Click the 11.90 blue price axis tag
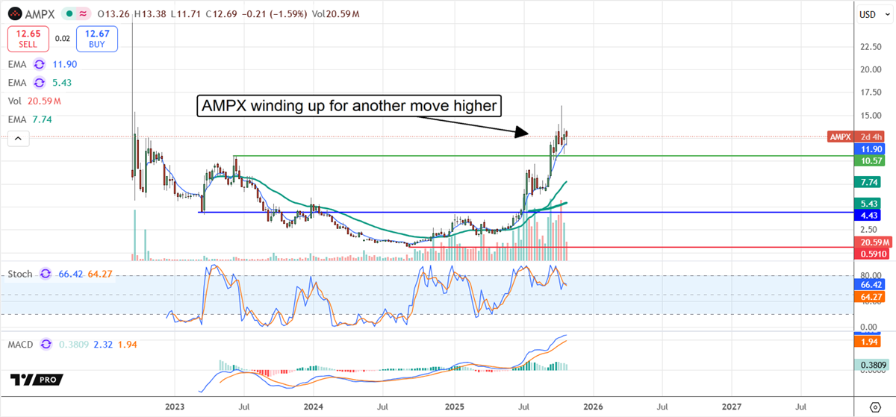Screen dimensions: 896x417 coord(868,150)
